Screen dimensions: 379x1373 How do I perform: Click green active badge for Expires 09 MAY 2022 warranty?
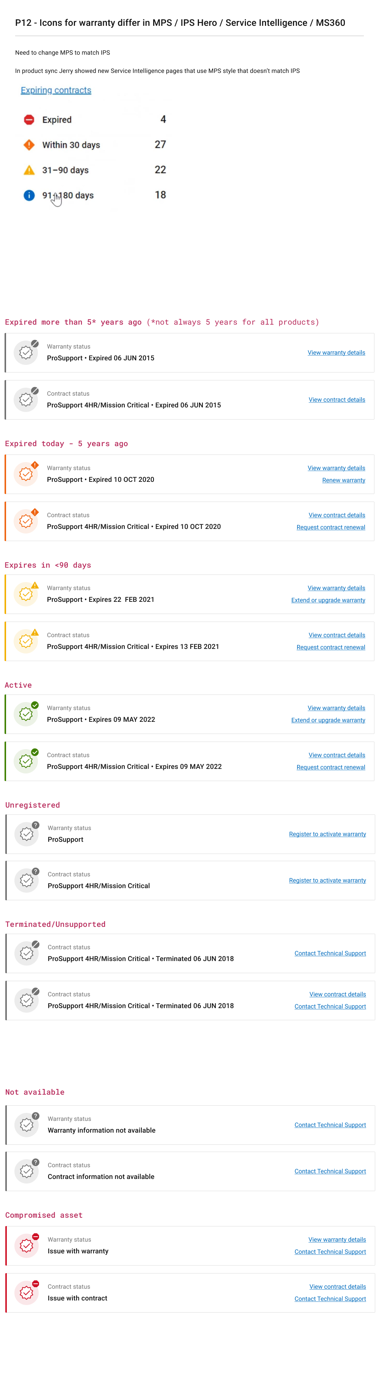tap(26, 714)
